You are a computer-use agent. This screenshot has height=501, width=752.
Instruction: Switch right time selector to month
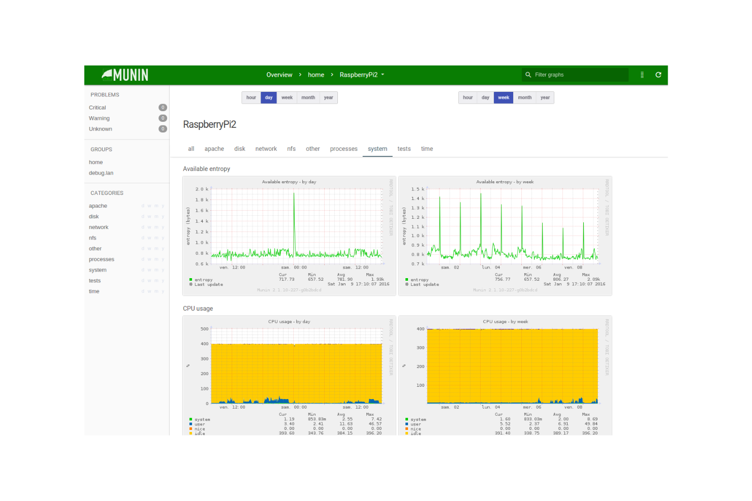524,97
